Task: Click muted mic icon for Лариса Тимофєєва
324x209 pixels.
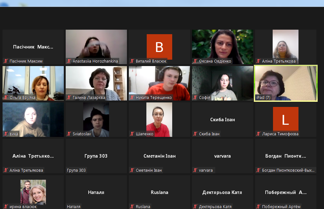Action: pyautogui.click(x=258, y=134)
